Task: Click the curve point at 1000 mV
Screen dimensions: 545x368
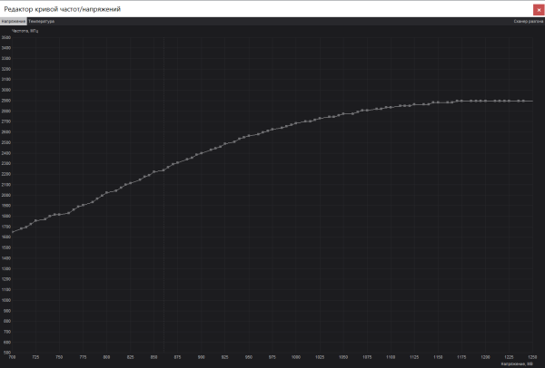Action: pyautogui.click(x=295, y=123)
